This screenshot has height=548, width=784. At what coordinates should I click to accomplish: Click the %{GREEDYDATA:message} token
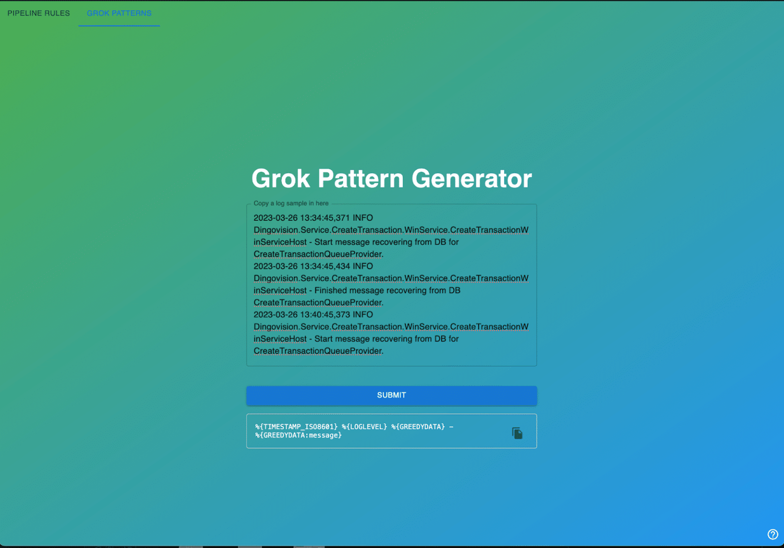point(298,435)
